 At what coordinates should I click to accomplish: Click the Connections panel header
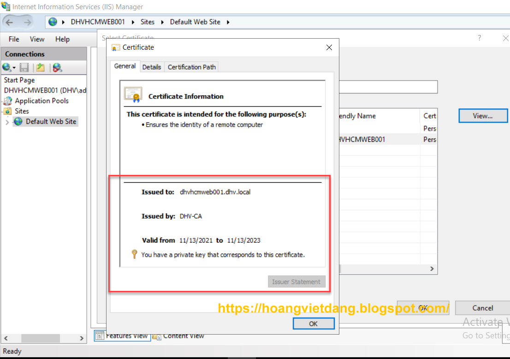tap(44, 54)
